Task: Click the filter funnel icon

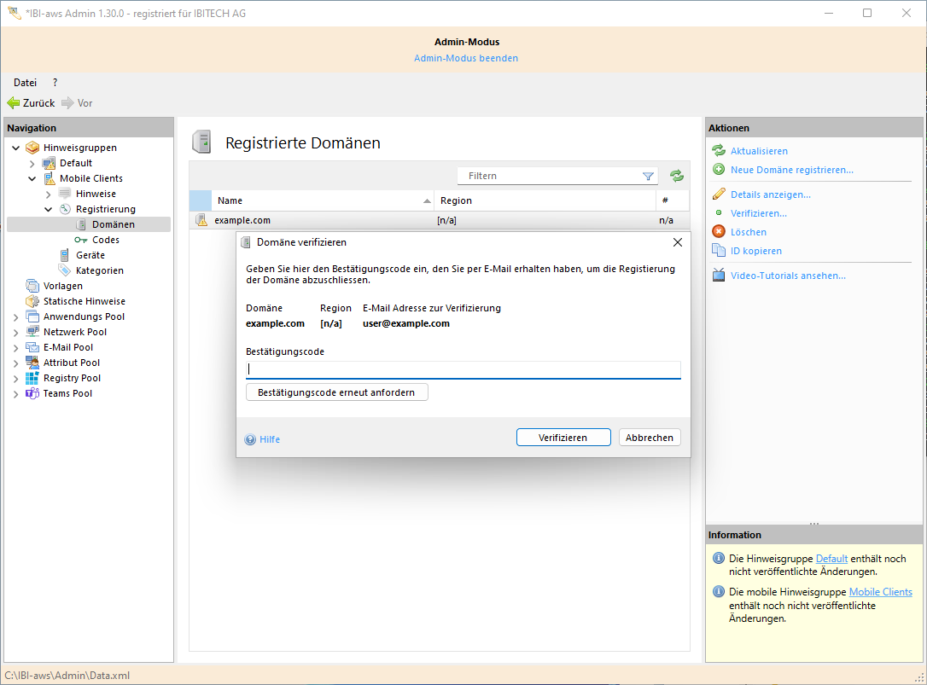Action: pyautogui.click(x=648, y=176)
